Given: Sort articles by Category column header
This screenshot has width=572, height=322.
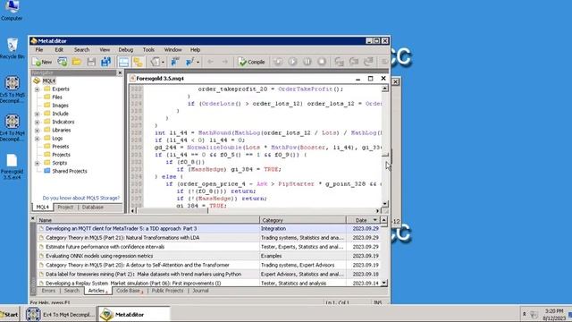Looking at the screenshot, I should click(302, 220).
